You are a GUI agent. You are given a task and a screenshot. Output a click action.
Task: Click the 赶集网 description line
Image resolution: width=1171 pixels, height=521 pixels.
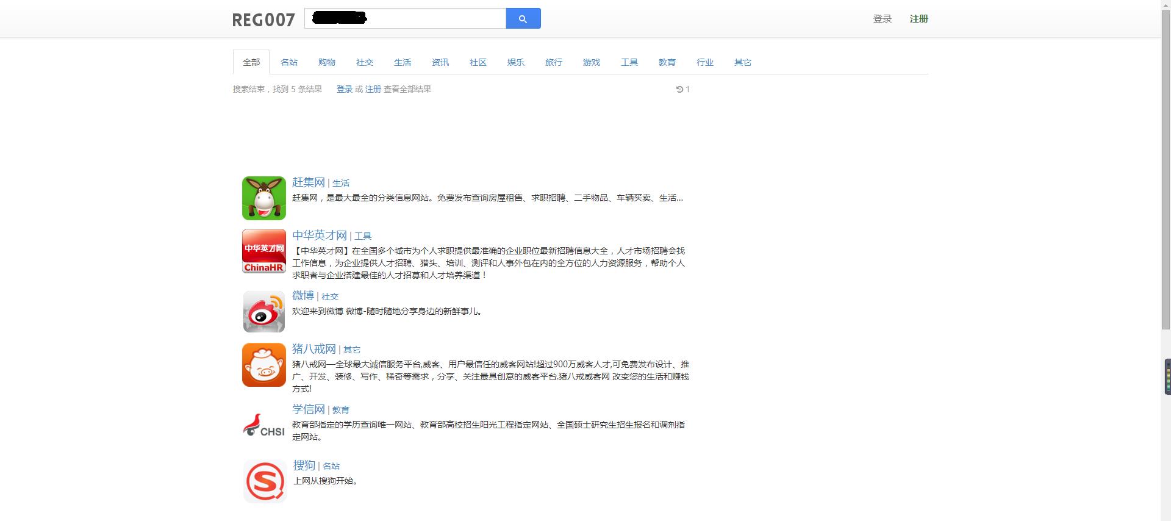pos(487,198)
